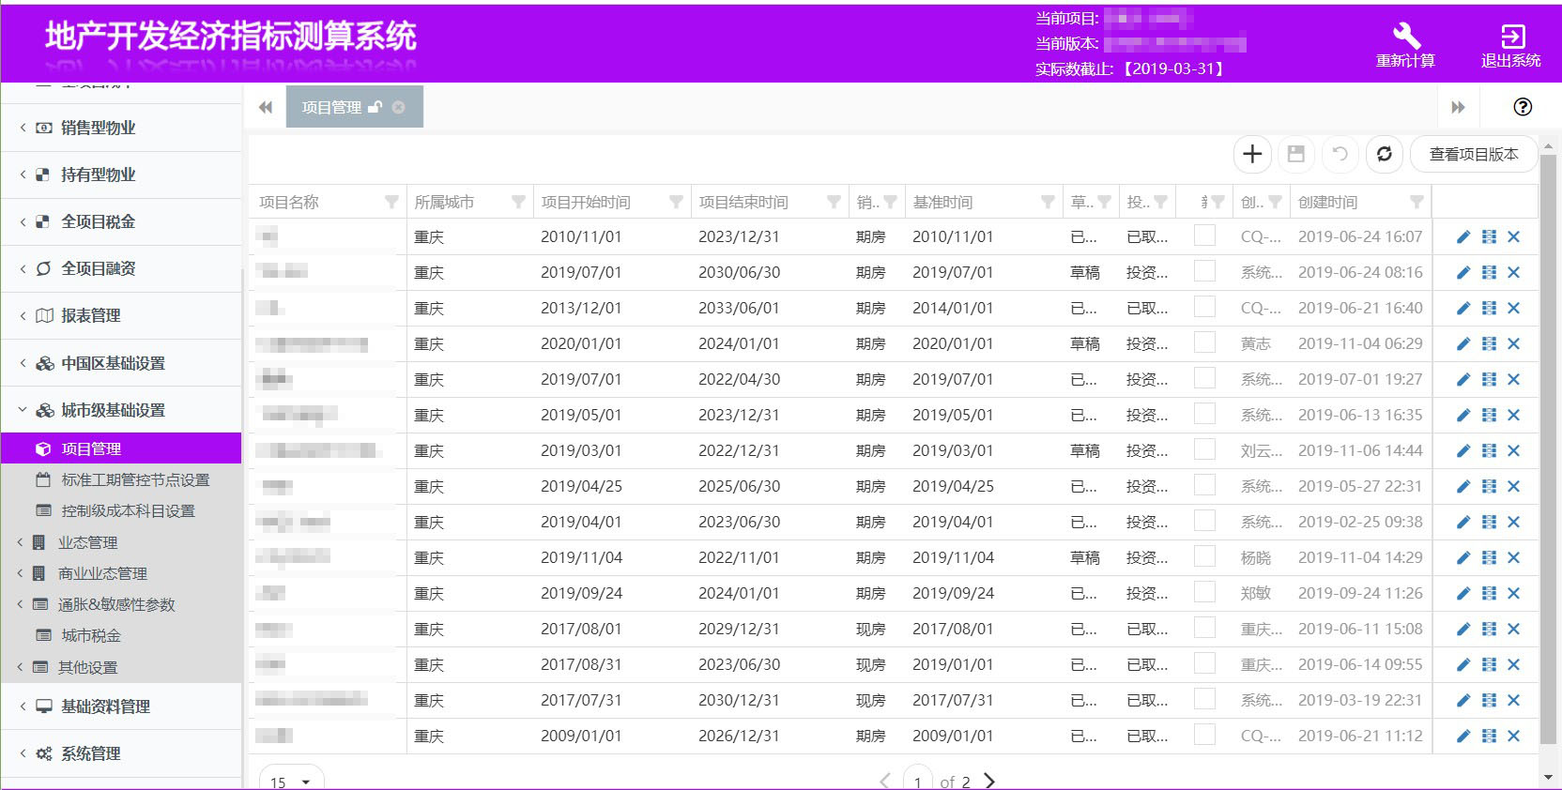The height and width of the screenshot is (790, 1562).
Task: Click the edit pencil icon in first row
Action: (x=1462, y=237)
